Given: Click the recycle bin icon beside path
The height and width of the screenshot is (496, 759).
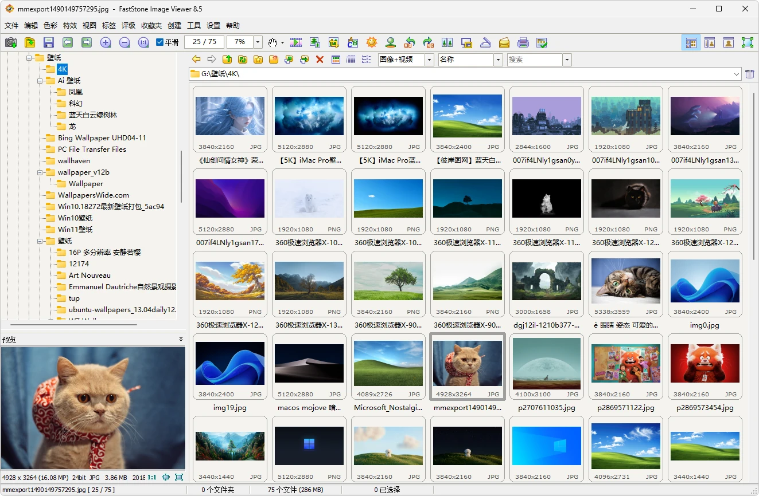Looking at the screenshot, I should [750, 74].
